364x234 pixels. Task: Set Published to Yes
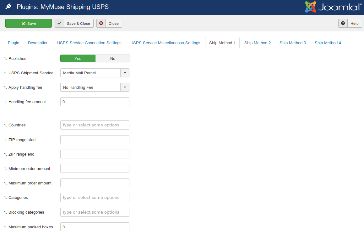click(78, 58)
